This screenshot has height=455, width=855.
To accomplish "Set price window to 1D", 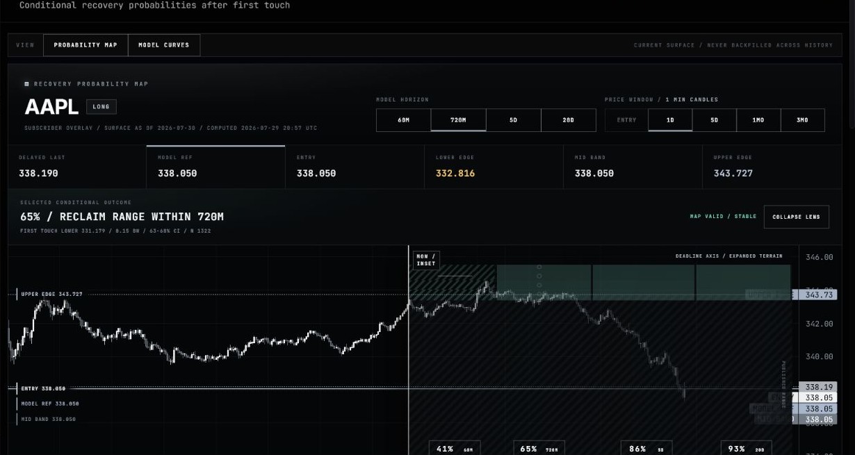I will (670, 120).
